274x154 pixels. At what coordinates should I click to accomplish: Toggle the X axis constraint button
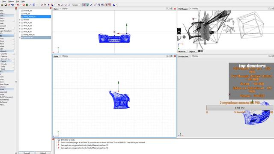pyautogui.click(x=84, y=5)
